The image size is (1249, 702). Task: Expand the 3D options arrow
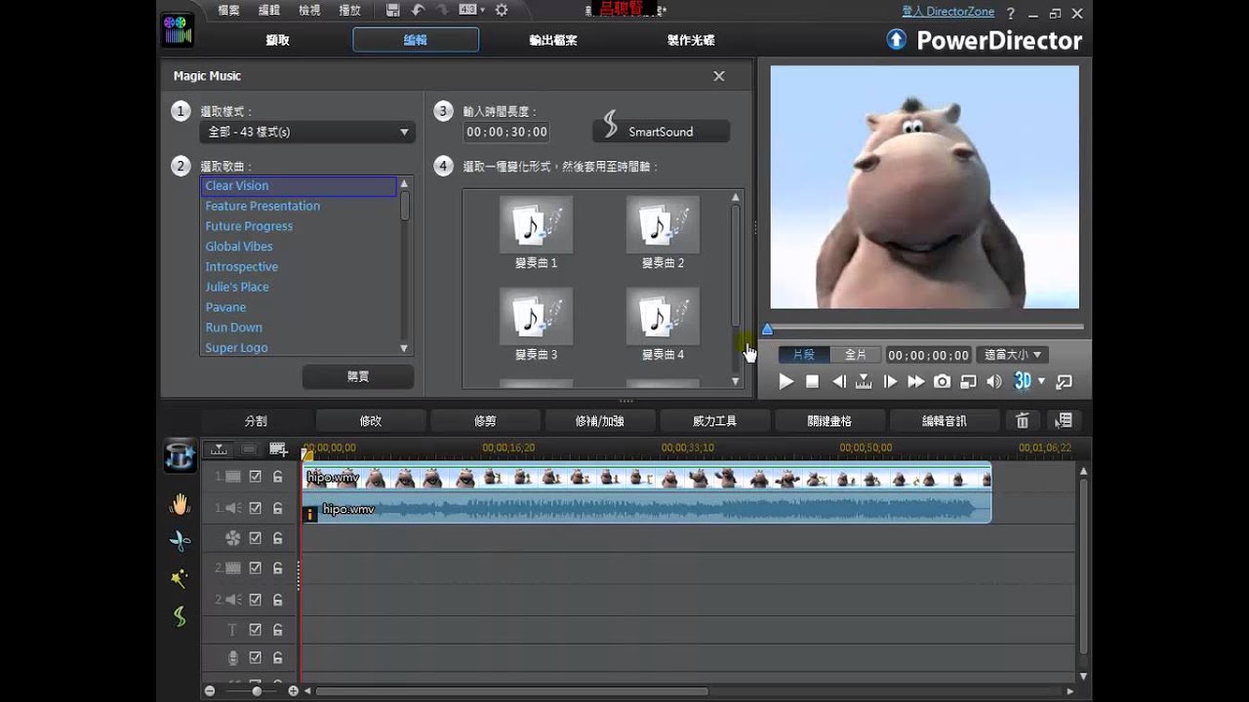[x=1041, y=382]
